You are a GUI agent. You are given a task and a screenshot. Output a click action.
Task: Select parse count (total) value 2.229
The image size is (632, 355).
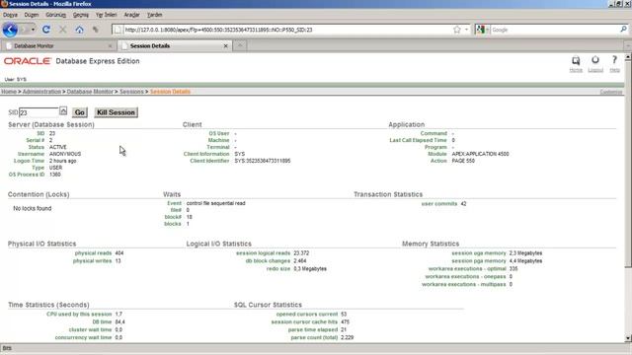click(347, 337)
